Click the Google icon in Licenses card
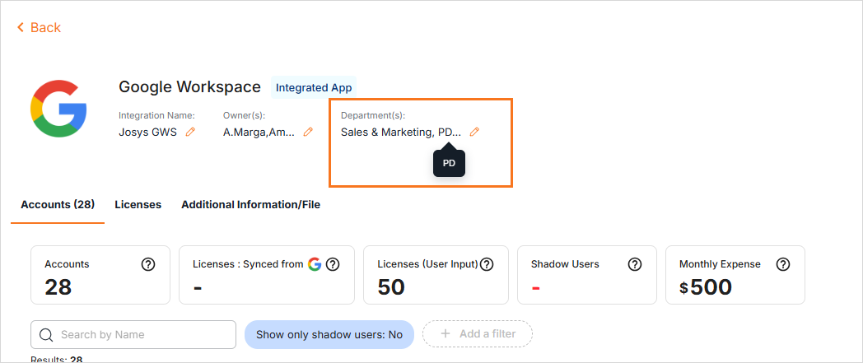This screenshot has width=863, height=363. 315,264
